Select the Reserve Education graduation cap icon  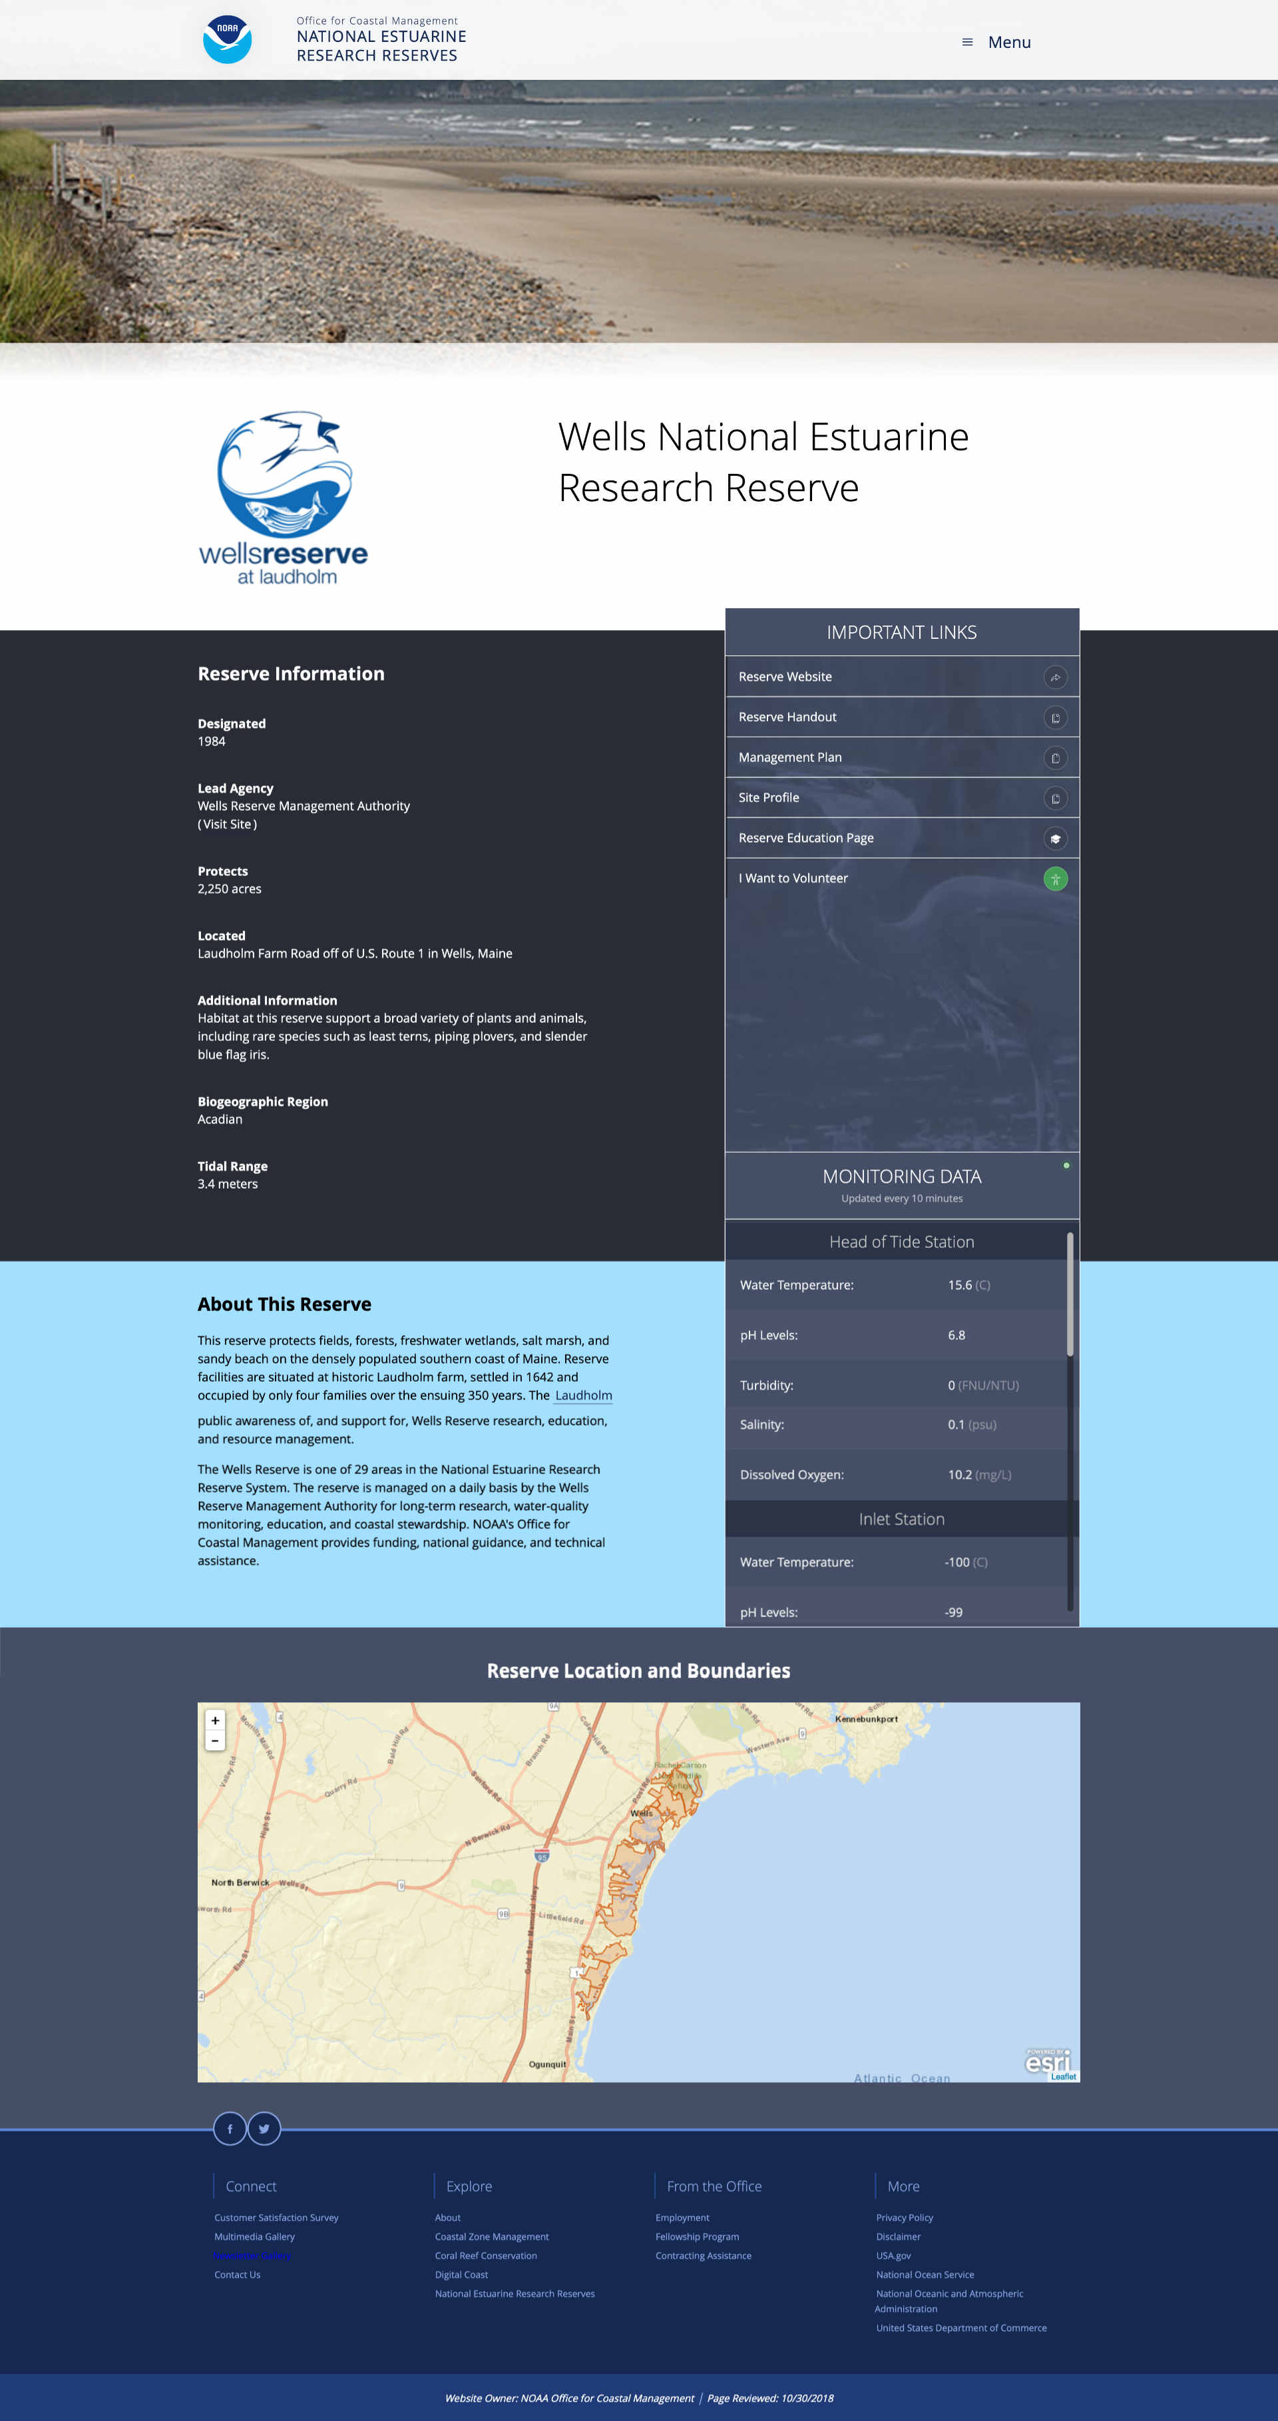click(x=1055, y=838)
